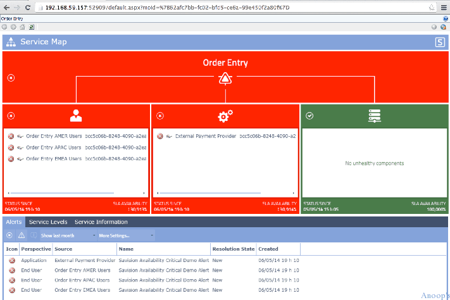450x300 pixels.
Task: Sort alerts by Icon column header
Action: 12,249
